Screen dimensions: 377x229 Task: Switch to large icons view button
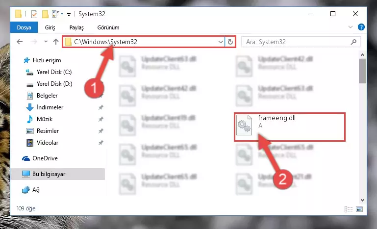point(359,209)
